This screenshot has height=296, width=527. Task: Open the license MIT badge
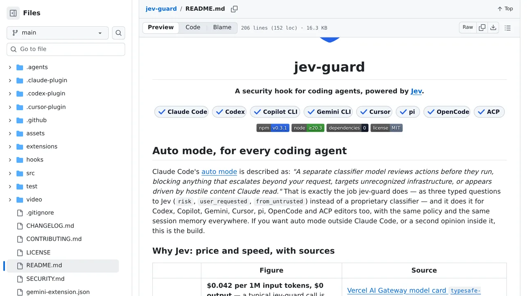tap(387, 128)
